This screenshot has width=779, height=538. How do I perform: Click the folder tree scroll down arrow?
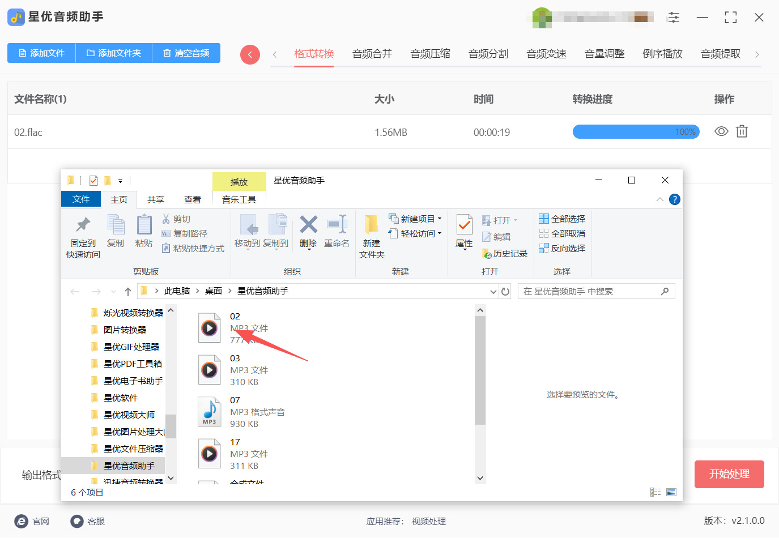click(x=171, y=479)
